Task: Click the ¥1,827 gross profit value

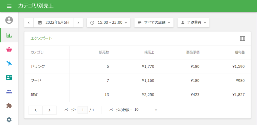Action: [x=238, y=95]
